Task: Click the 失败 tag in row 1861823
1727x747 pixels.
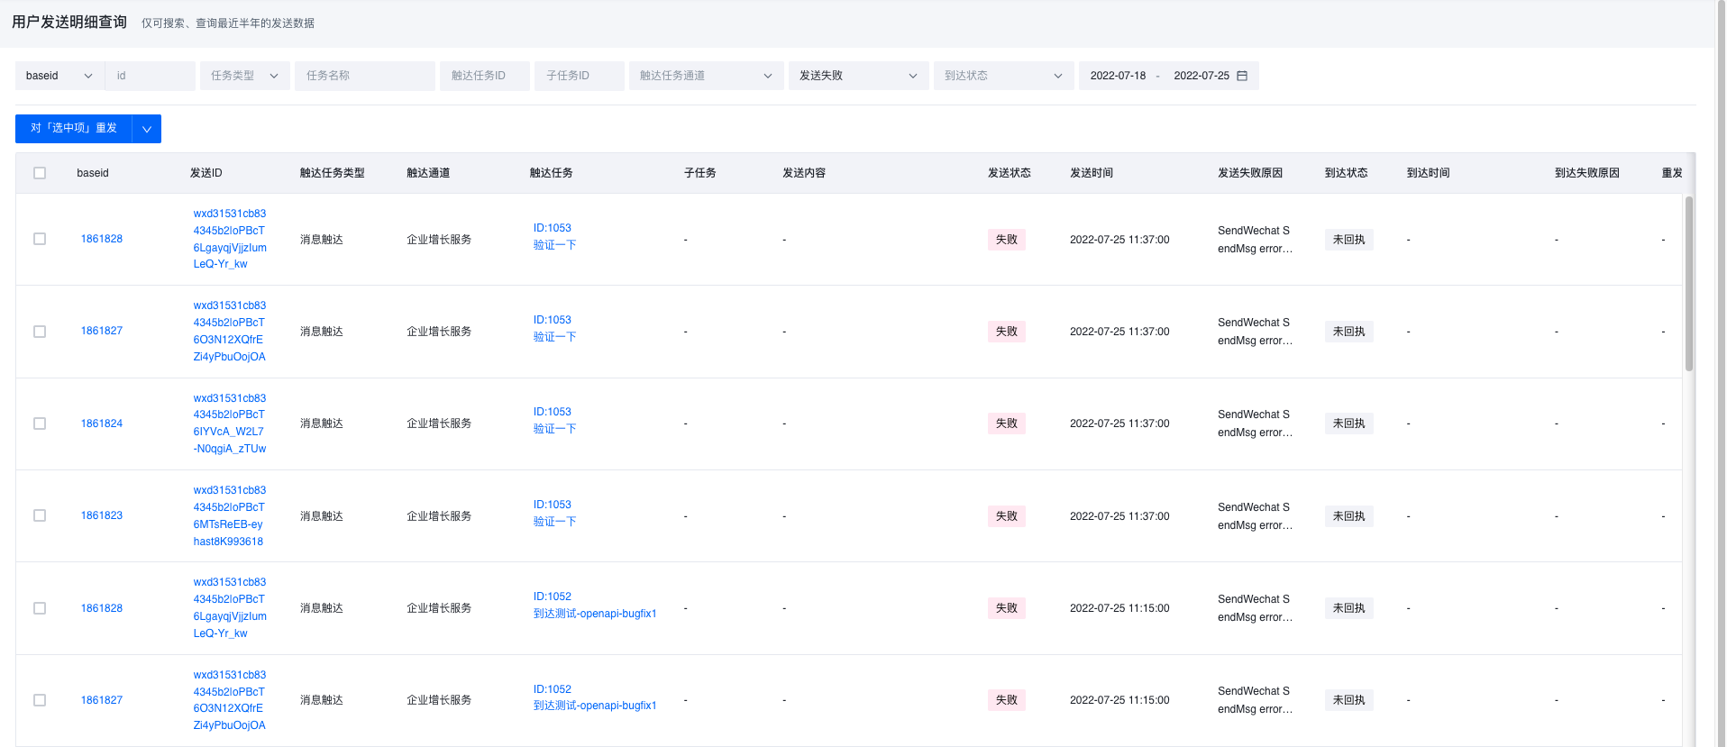Action: coord(1006,516)
